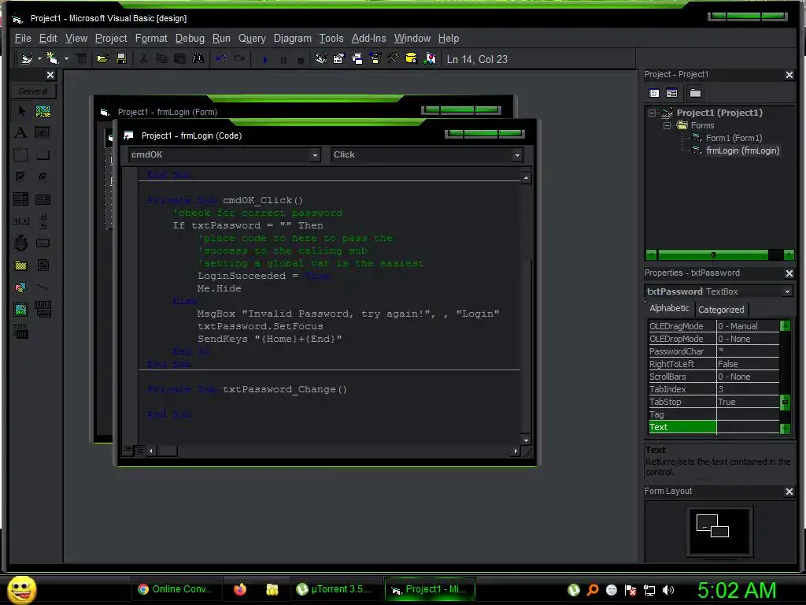This screenshot has height=605, width=806.
Task: Select the Pointer tool in the toolbox
Action: 21,111
